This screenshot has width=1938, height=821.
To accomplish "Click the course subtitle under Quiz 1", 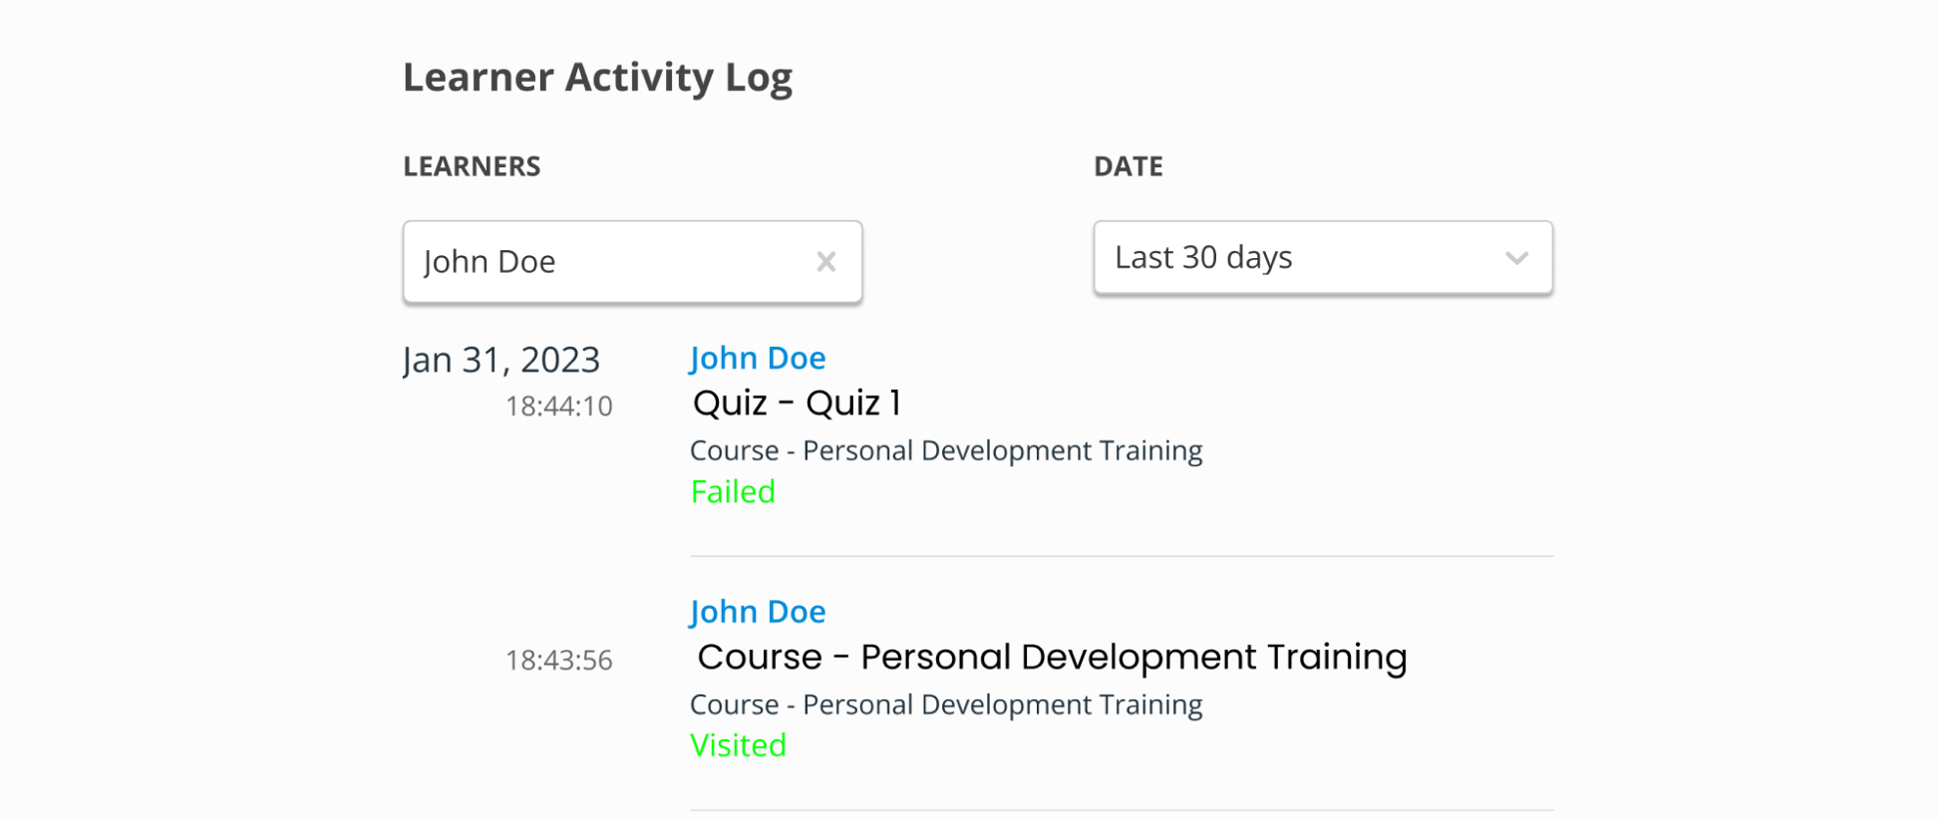I will (x=946, y=450).
